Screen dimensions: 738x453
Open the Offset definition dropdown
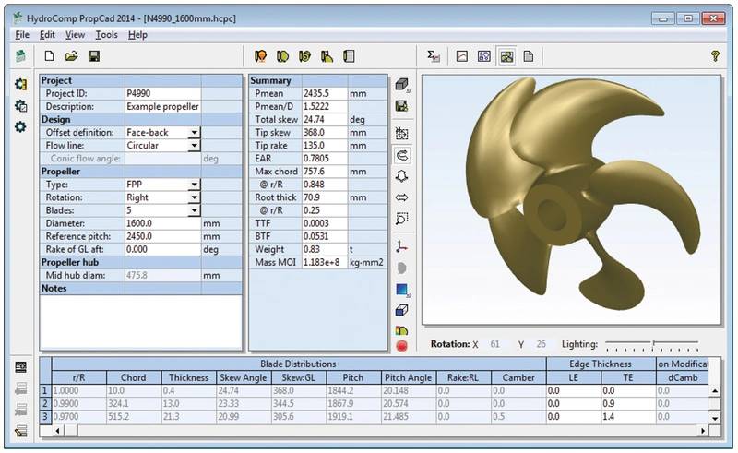coord(194,133)
